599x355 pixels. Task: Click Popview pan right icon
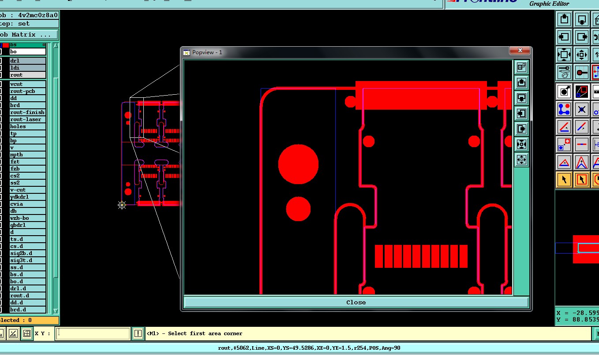point(521,129)
